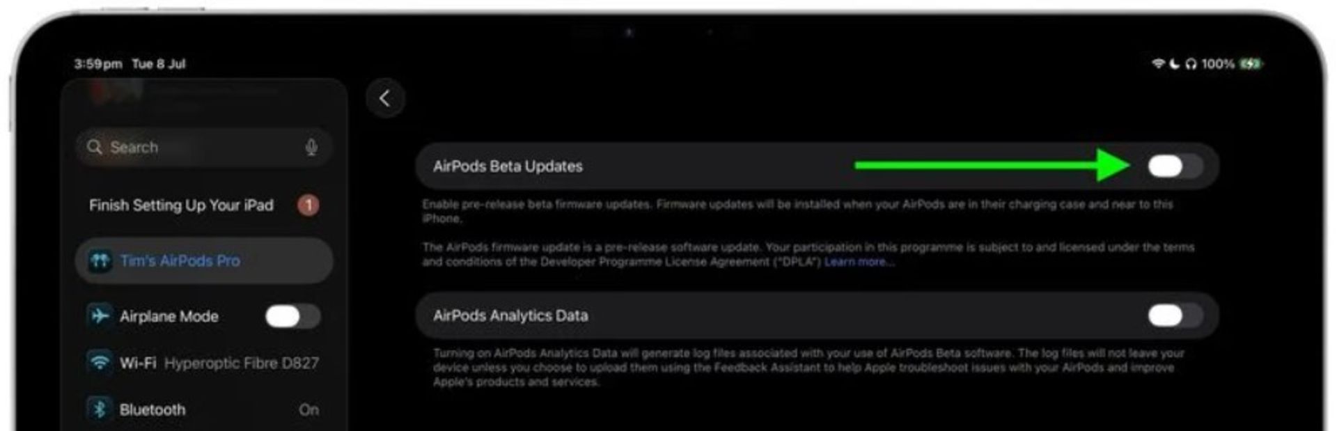The height and width of the screenshot is (431, 1337).
Task: Open Bluetooth settings row
Action: click(204, 409)
